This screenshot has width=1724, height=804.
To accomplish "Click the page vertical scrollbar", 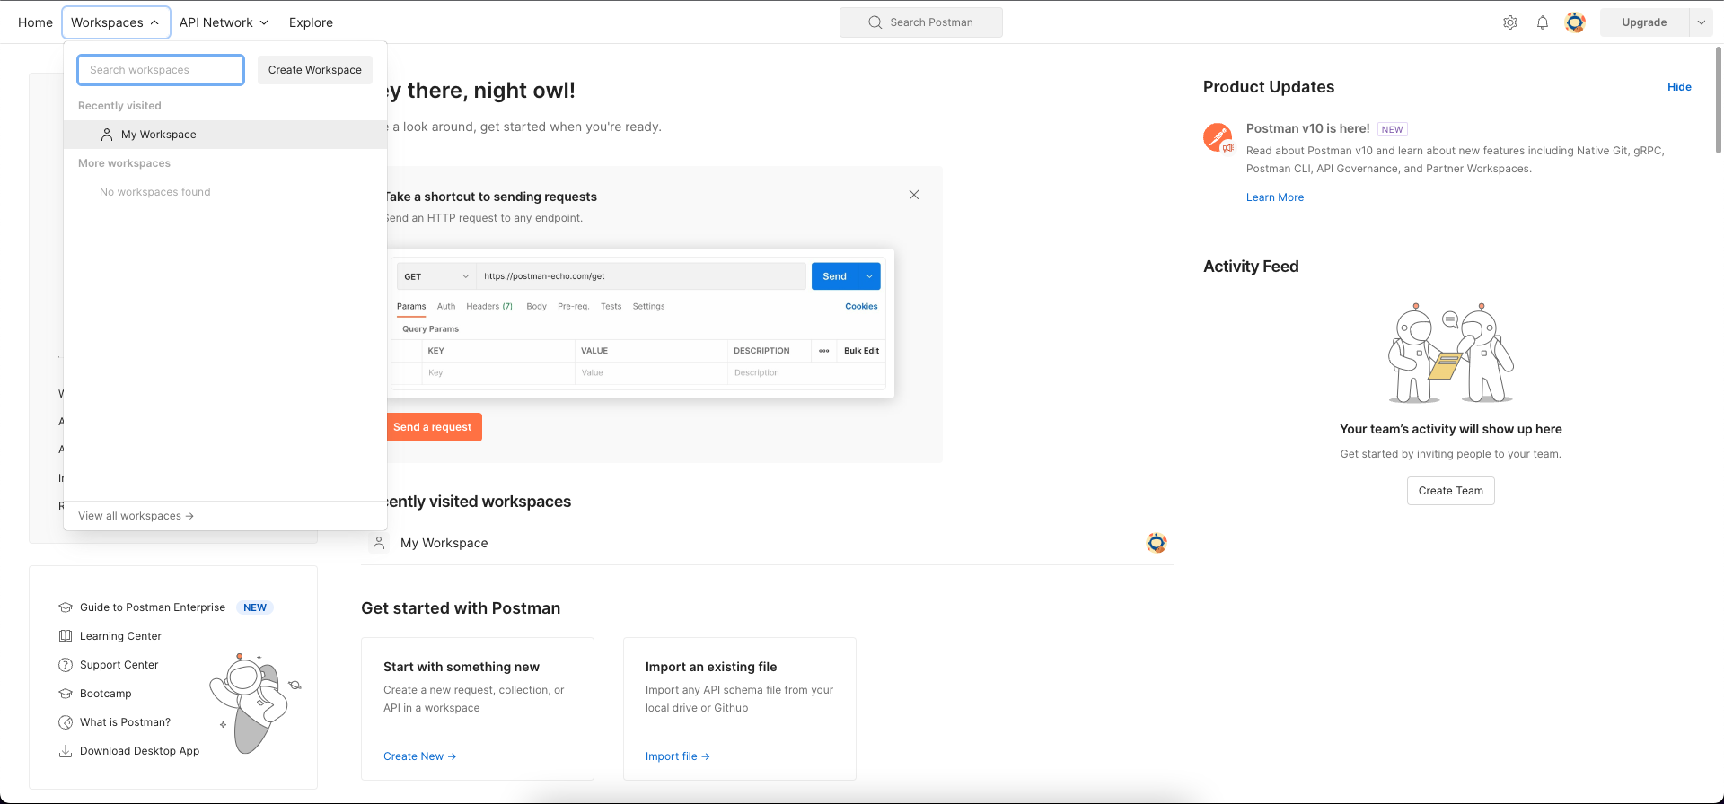I will (x=1719, y=99).
